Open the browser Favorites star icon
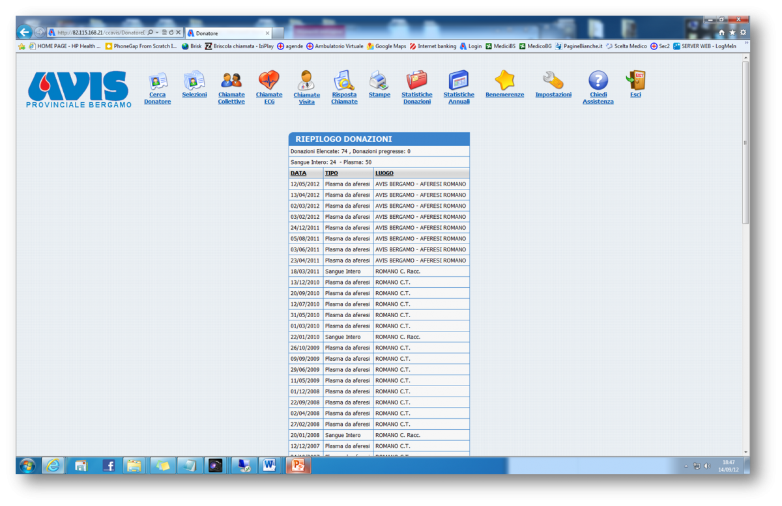 [x=732, y=33]
